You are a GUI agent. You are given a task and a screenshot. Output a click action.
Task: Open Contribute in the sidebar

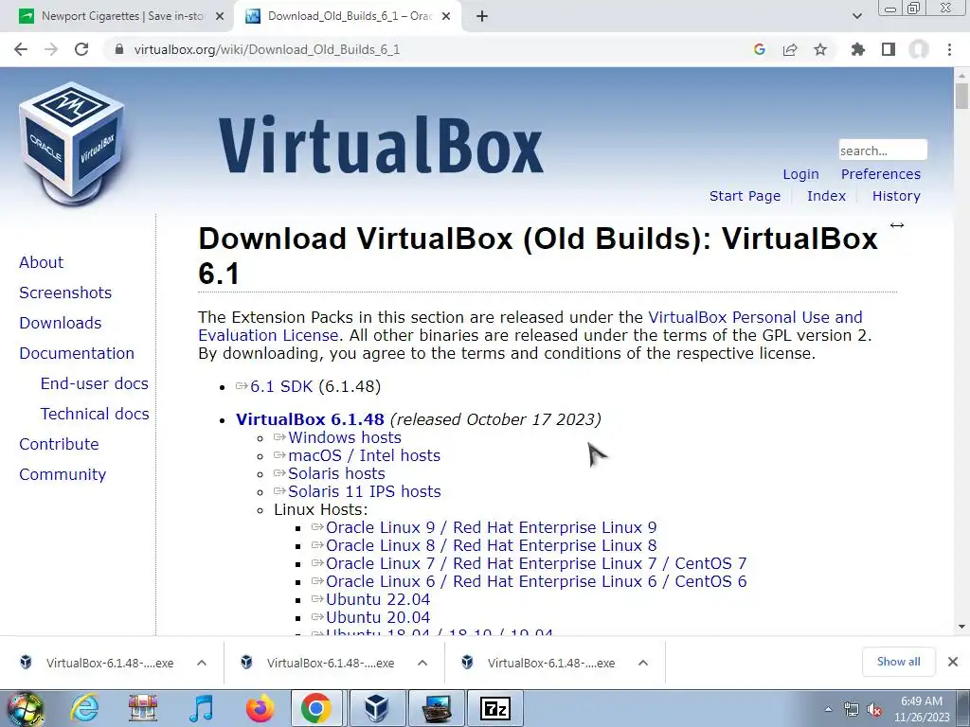tap(59, 444)
